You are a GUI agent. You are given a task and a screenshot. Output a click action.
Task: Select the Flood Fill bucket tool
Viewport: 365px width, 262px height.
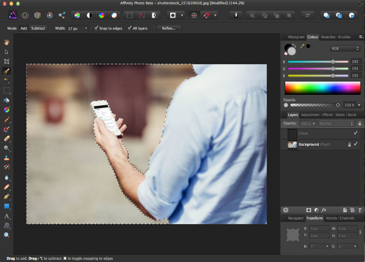pos(6,100)
